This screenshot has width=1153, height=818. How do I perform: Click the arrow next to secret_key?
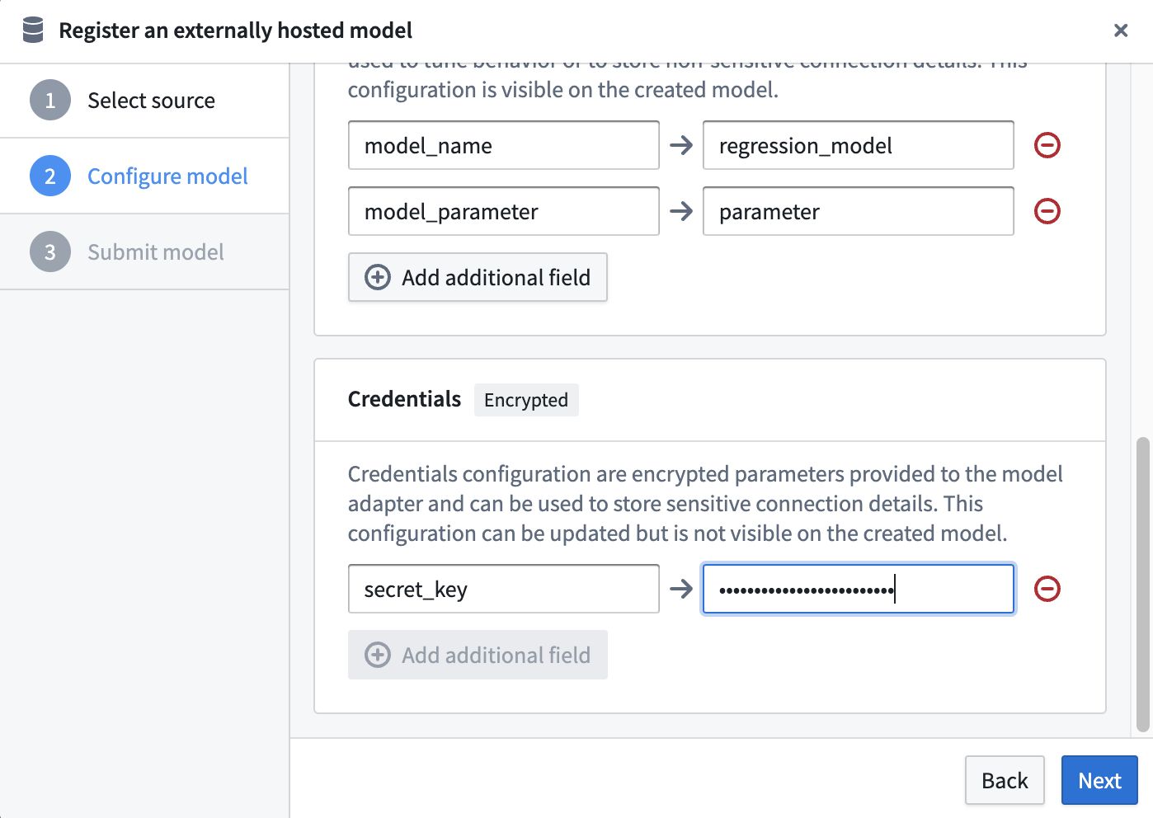coord(681,589)
